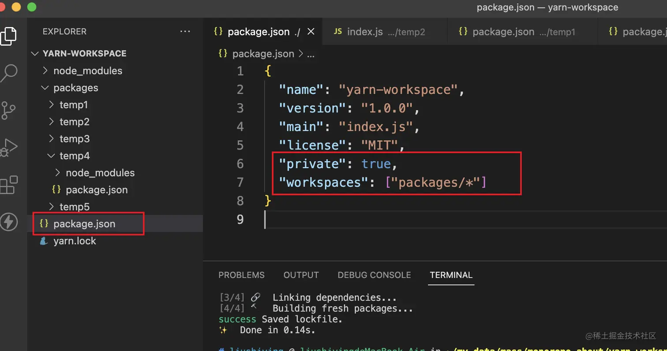Open the lightning bolt extension view

point(8,222)
